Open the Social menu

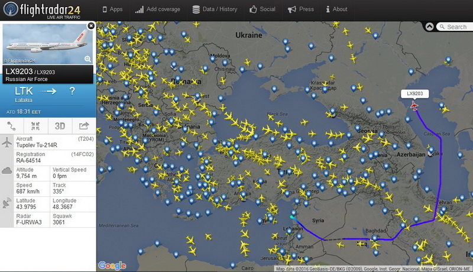pyautogui.click(x=262, y=9)
